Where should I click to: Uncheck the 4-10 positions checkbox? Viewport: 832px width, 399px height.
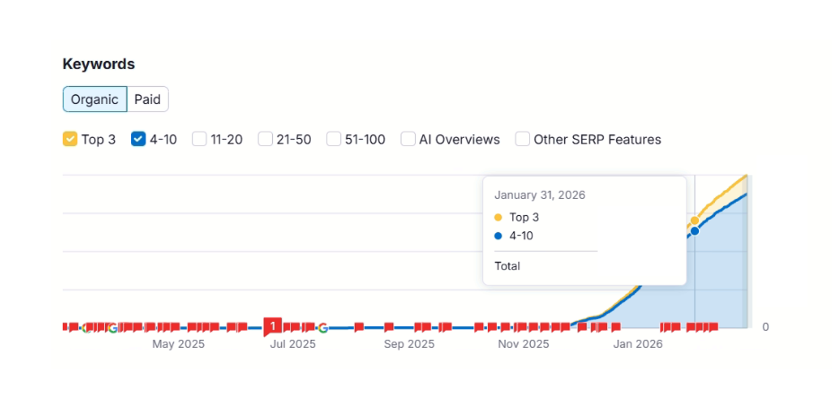coord(138,139)
